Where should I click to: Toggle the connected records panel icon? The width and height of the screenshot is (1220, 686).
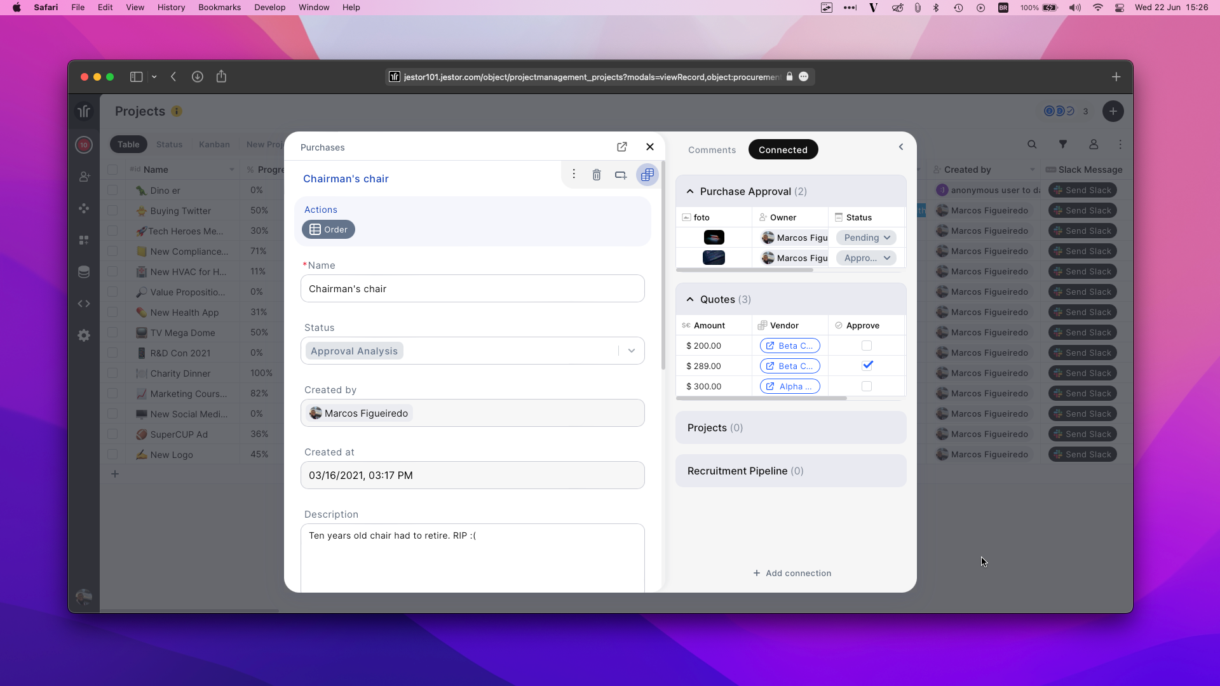(647, 175)
